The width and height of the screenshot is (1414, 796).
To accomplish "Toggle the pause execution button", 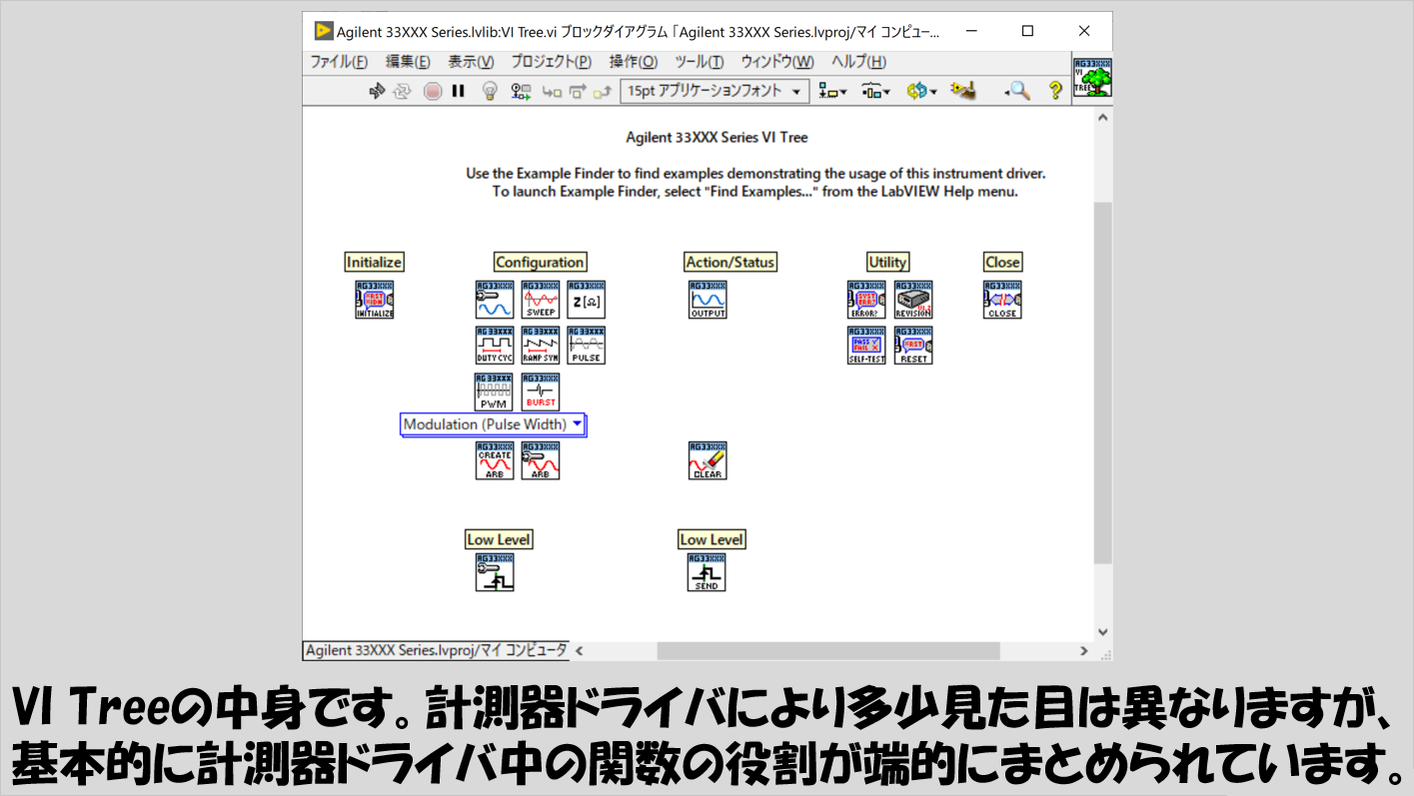I will click(459, 91).
